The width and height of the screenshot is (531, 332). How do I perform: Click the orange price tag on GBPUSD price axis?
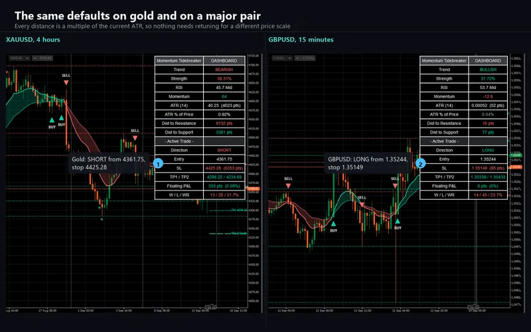516,167
